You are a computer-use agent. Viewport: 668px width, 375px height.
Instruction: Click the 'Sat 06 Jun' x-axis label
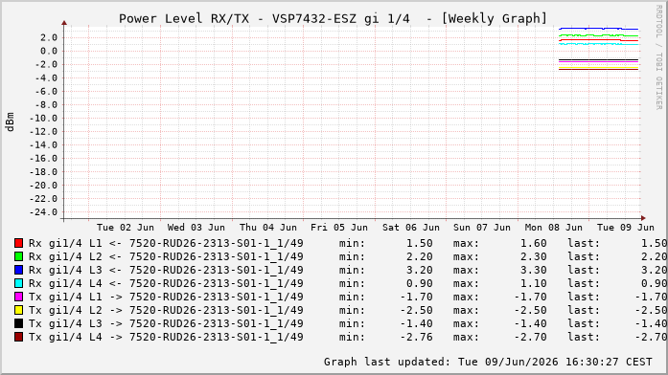pyautogui.click(x=411, y=228)
